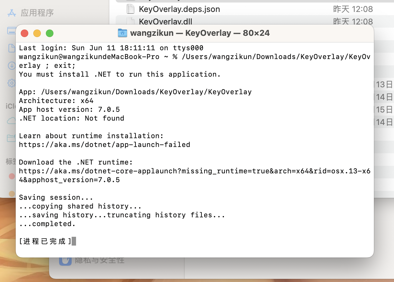Open the shared folder icon in the sidebar
This screenshot has height=282, width=394.
click(12, 138)
